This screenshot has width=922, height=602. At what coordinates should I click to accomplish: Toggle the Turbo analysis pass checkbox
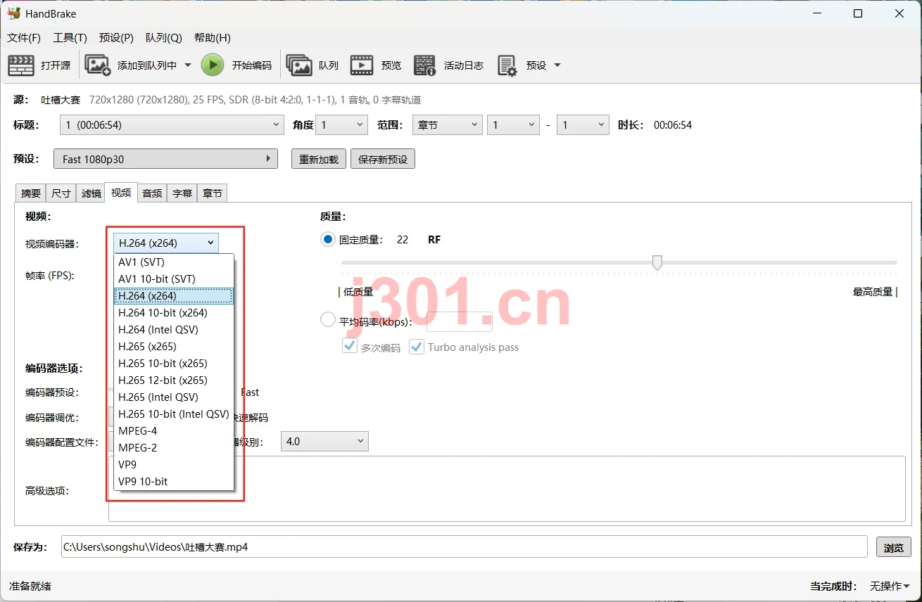pos(417,347)
